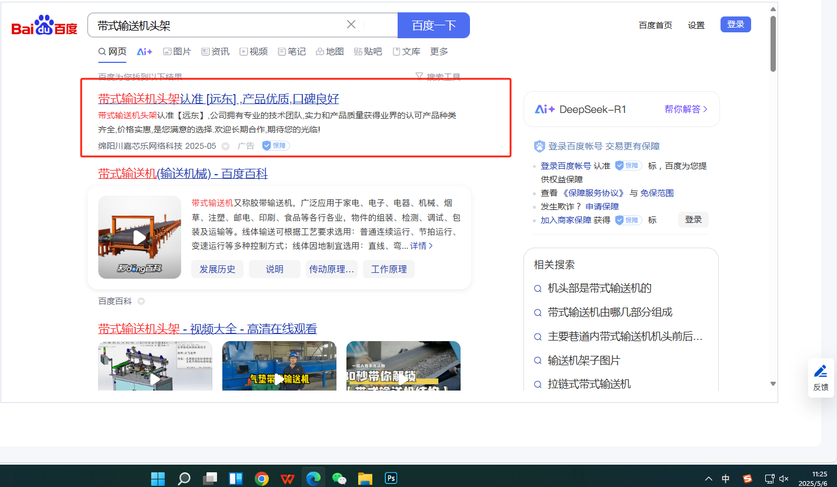Open WeChat from the taskbar

339,478
